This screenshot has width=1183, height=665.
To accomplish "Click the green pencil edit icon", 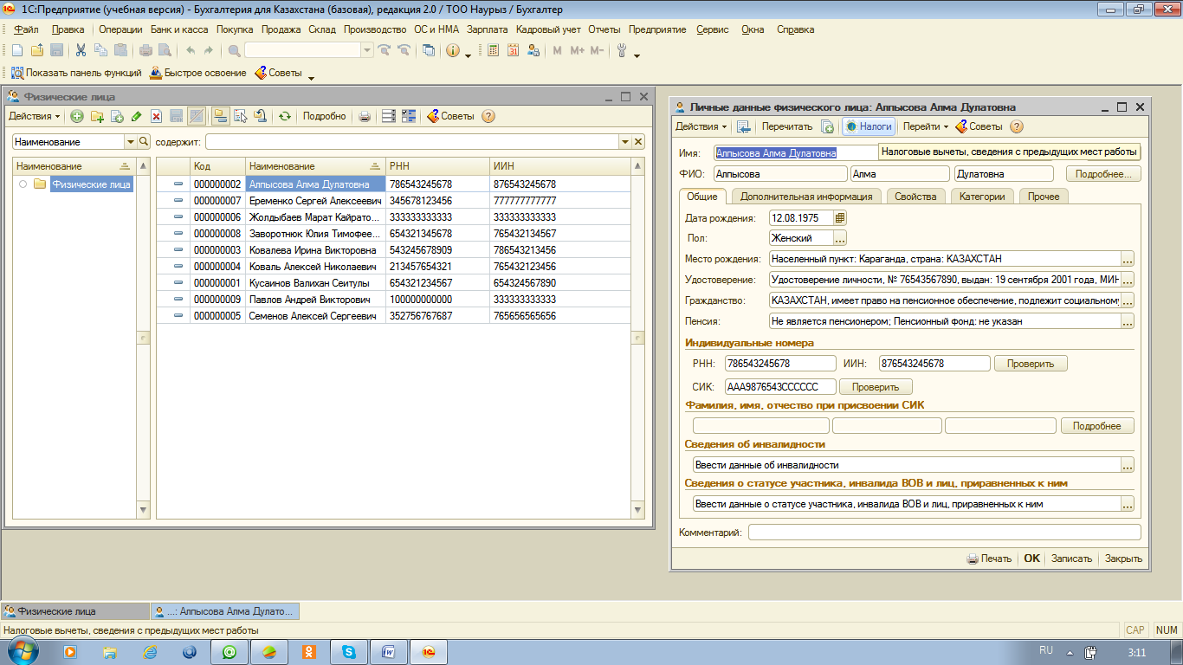I will (136, 116).
